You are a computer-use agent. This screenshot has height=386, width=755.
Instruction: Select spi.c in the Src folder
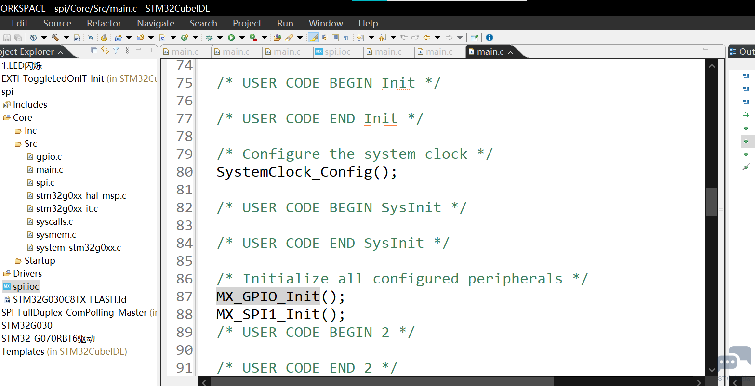point(45,183)
